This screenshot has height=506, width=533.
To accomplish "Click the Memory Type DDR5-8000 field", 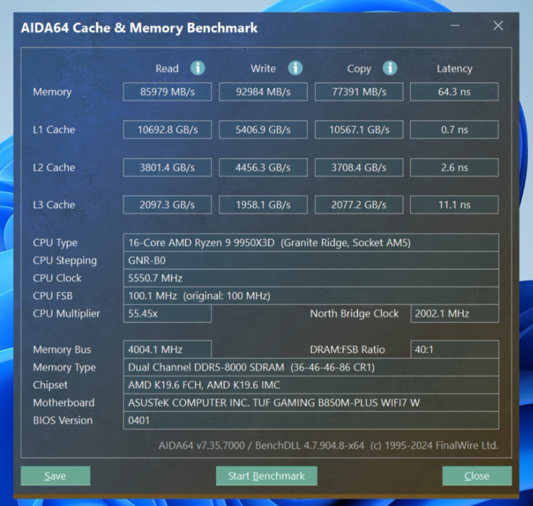I will point(310,367).
